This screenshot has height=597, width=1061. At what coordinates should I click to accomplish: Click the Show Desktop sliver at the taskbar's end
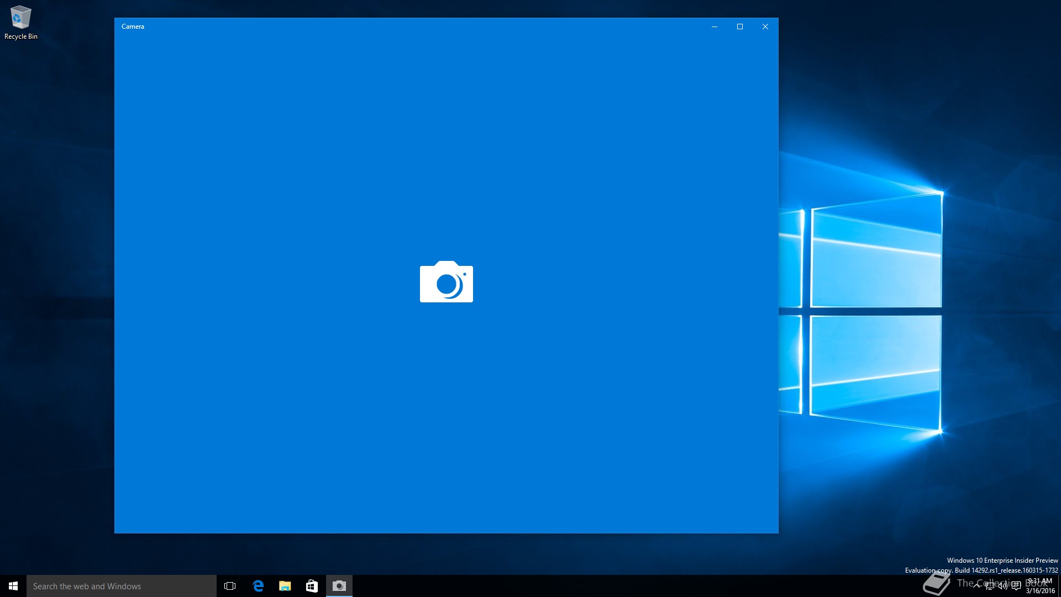[x=1059, y=586]
